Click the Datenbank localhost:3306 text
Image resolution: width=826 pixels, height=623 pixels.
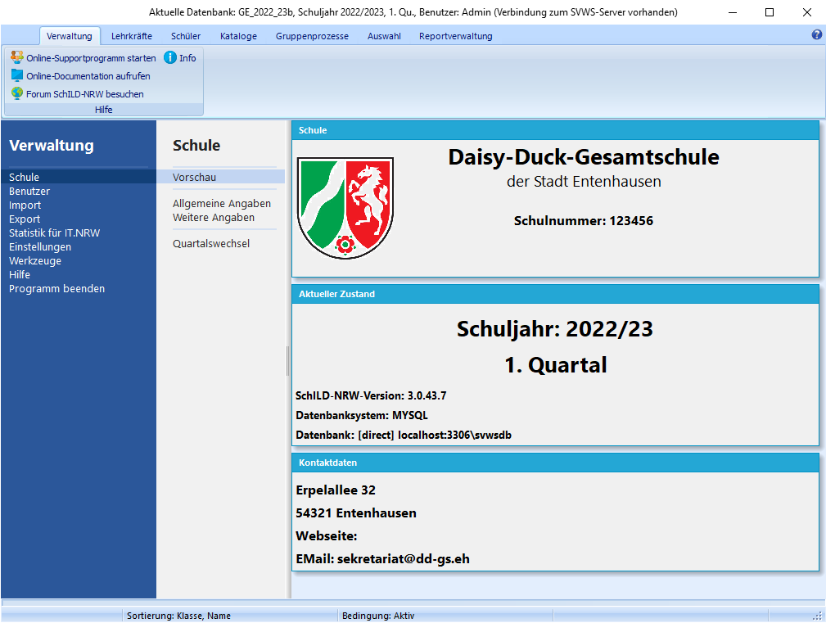[x=404, y=435]
